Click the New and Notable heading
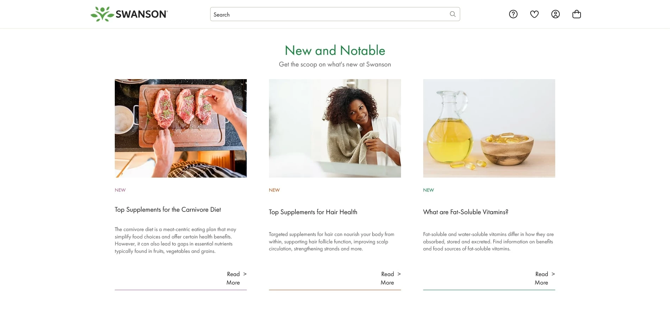 [x=335, y=51]
